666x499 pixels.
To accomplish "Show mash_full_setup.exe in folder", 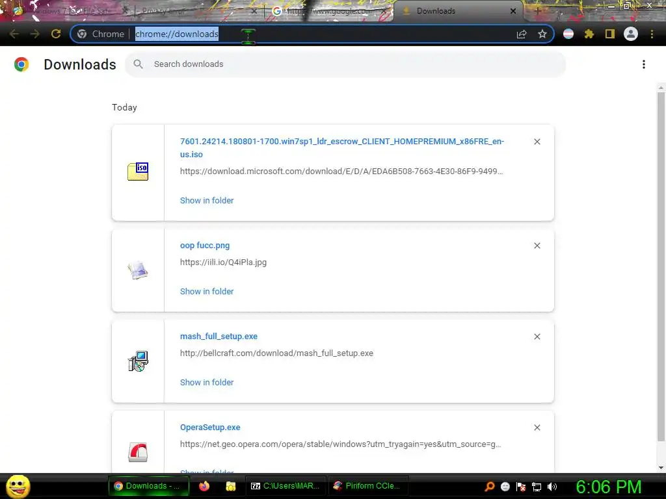I will pyautogui.click(x=207, y=382).
